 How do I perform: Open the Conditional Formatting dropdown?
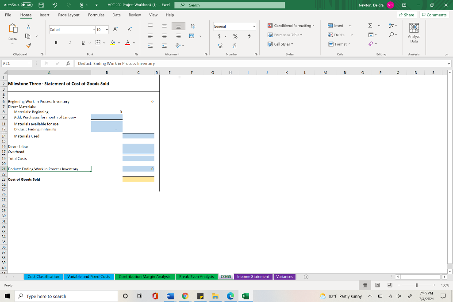pyautogui.click(x=291, y=26)
